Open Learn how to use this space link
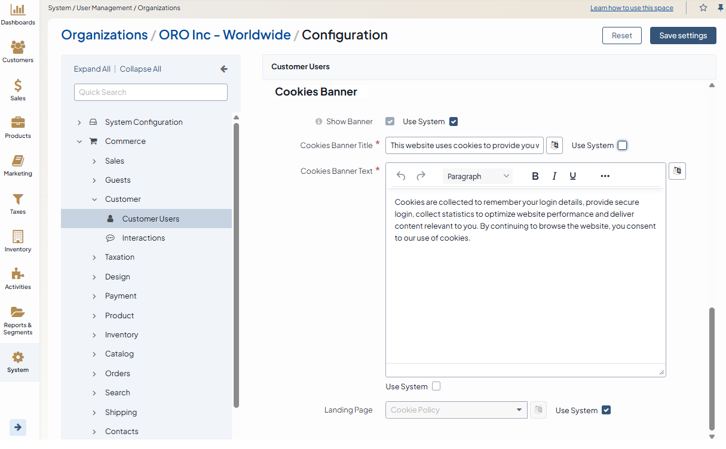The width and height of the screenshot is (726, 449). pyautogui.click(x=632, y=8)
